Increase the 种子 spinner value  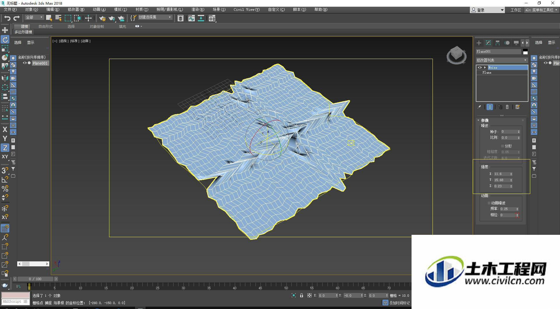pyautogui.click(x=519, y=131)
